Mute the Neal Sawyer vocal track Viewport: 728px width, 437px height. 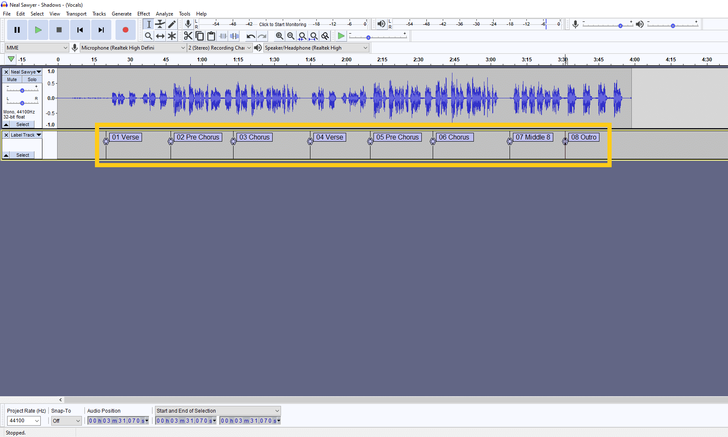[x=11, y=79]
